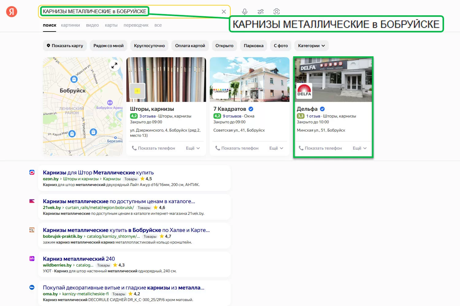
Task: Open the Категории dropdown
Action: pos(311,46)
